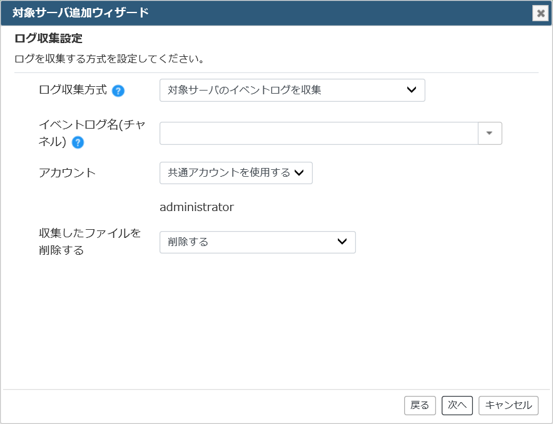Focus the イベントログ名 text input field

click(319, 133)
